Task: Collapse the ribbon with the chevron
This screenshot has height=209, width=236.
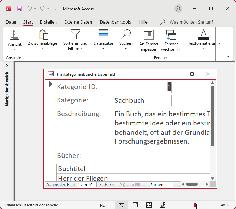Action: pos(228,56)
